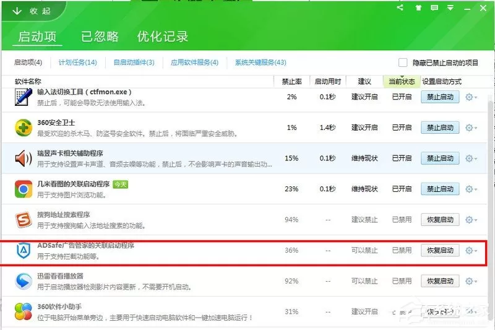Open the skin shirt icon in title bar
This screenshot has width=495, height=330.
418,8
